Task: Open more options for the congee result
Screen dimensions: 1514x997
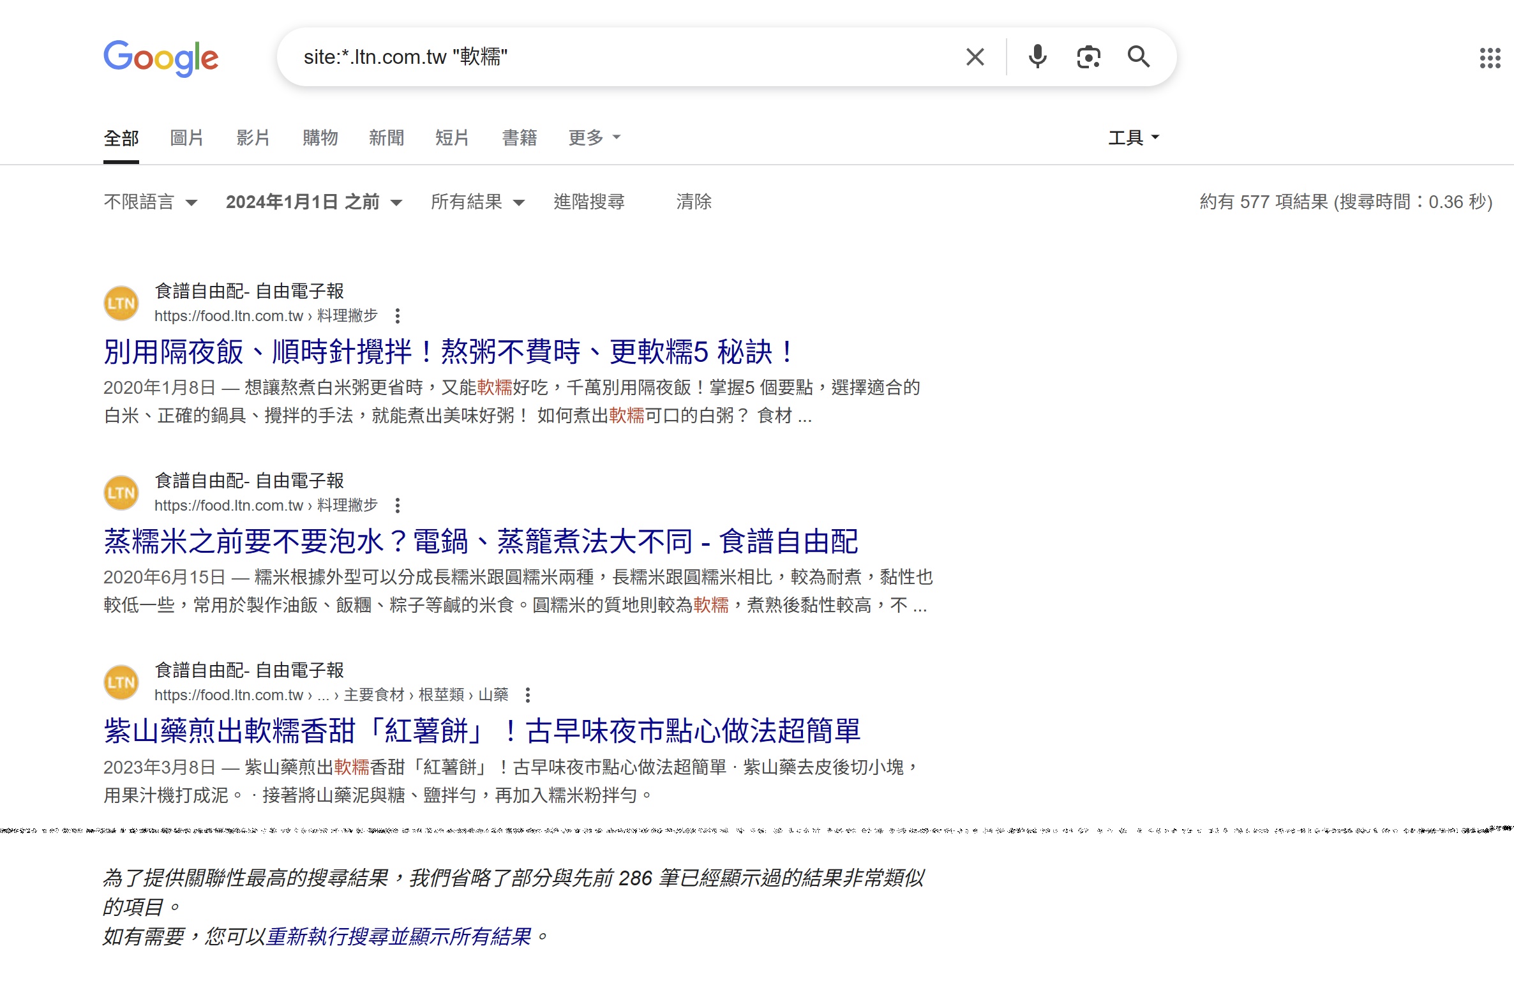Action: (x=398, y=316)
